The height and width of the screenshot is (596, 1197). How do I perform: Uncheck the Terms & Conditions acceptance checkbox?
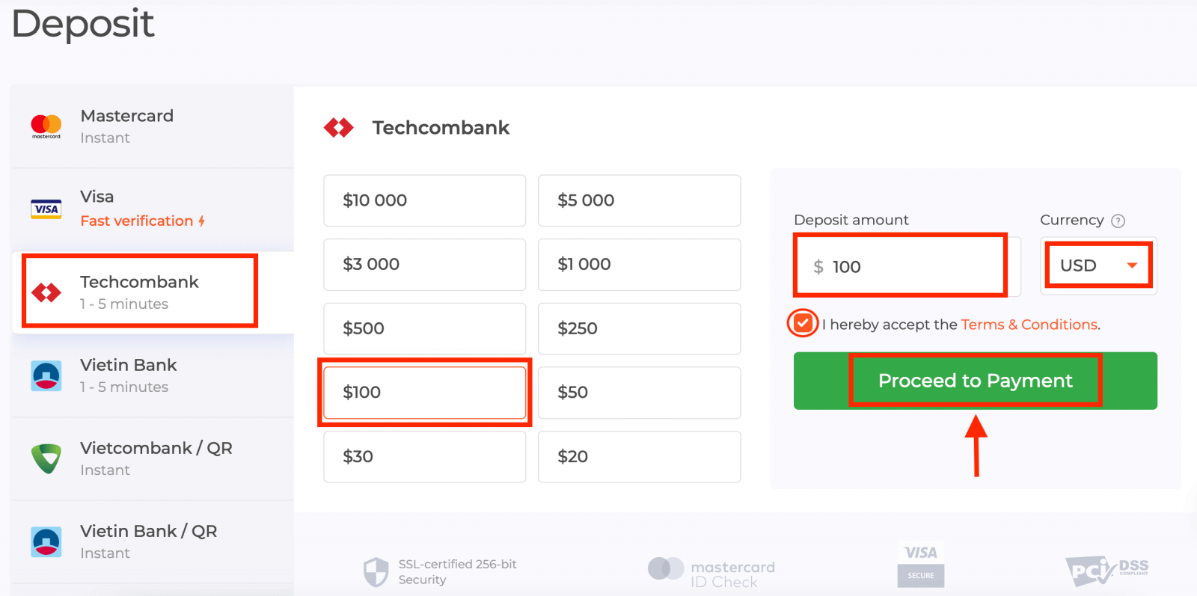click(803, 323)
